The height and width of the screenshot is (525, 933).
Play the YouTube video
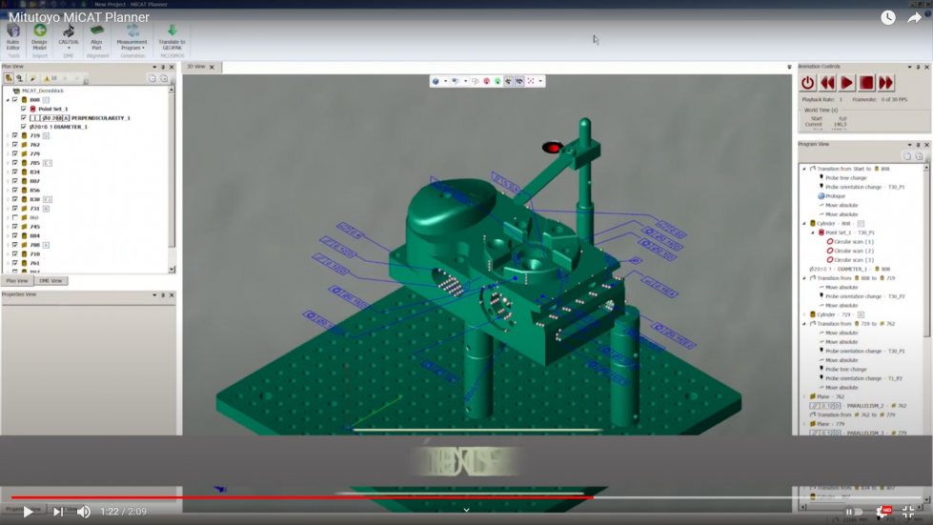coord(28,512)
